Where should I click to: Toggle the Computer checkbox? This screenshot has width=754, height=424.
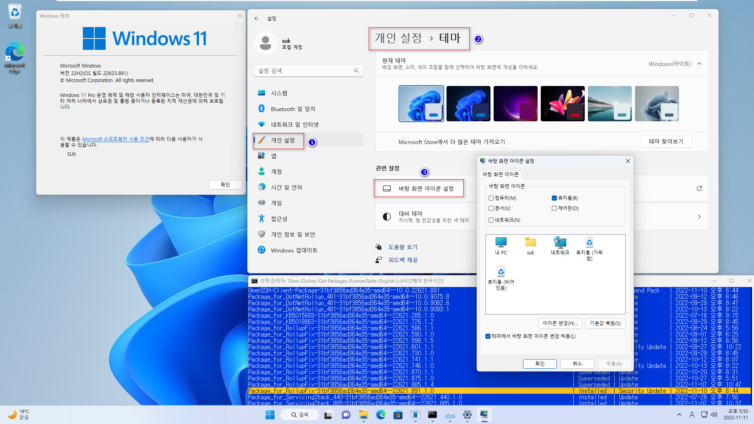491,198
